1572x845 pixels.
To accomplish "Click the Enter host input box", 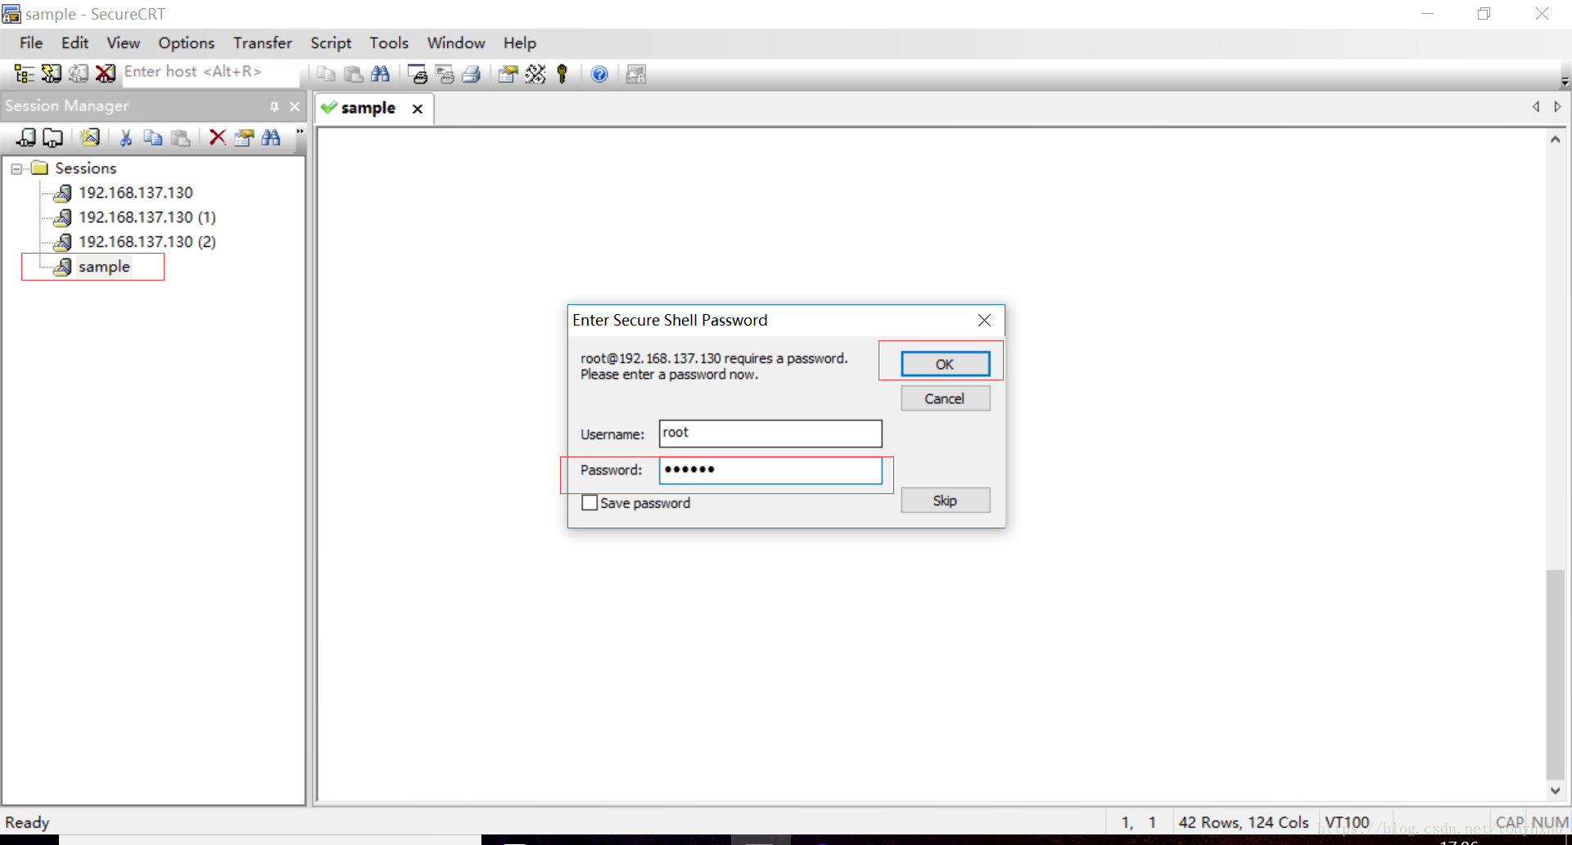I will pyautogui.click(x=211, y=73).
